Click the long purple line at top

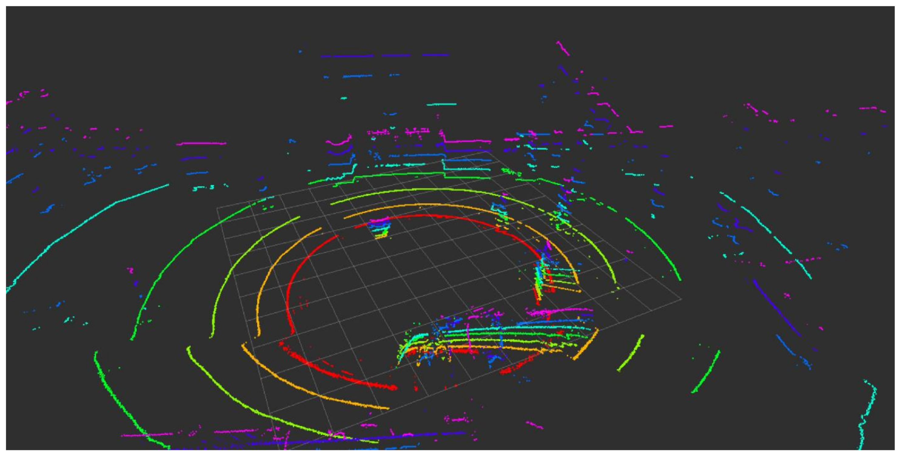353,56
